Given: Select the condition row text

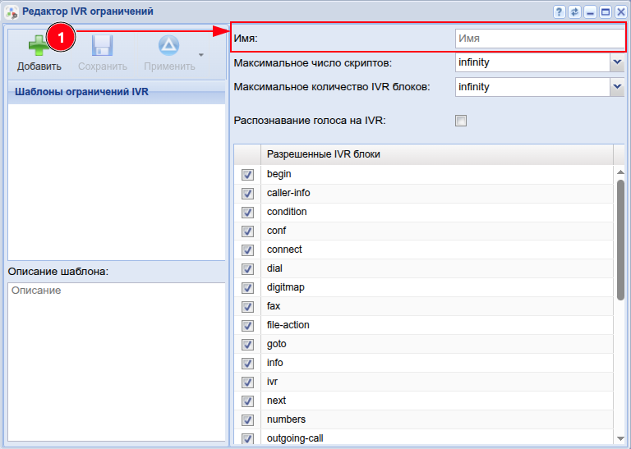Looking at the screenshot, I should pos(287,212).
